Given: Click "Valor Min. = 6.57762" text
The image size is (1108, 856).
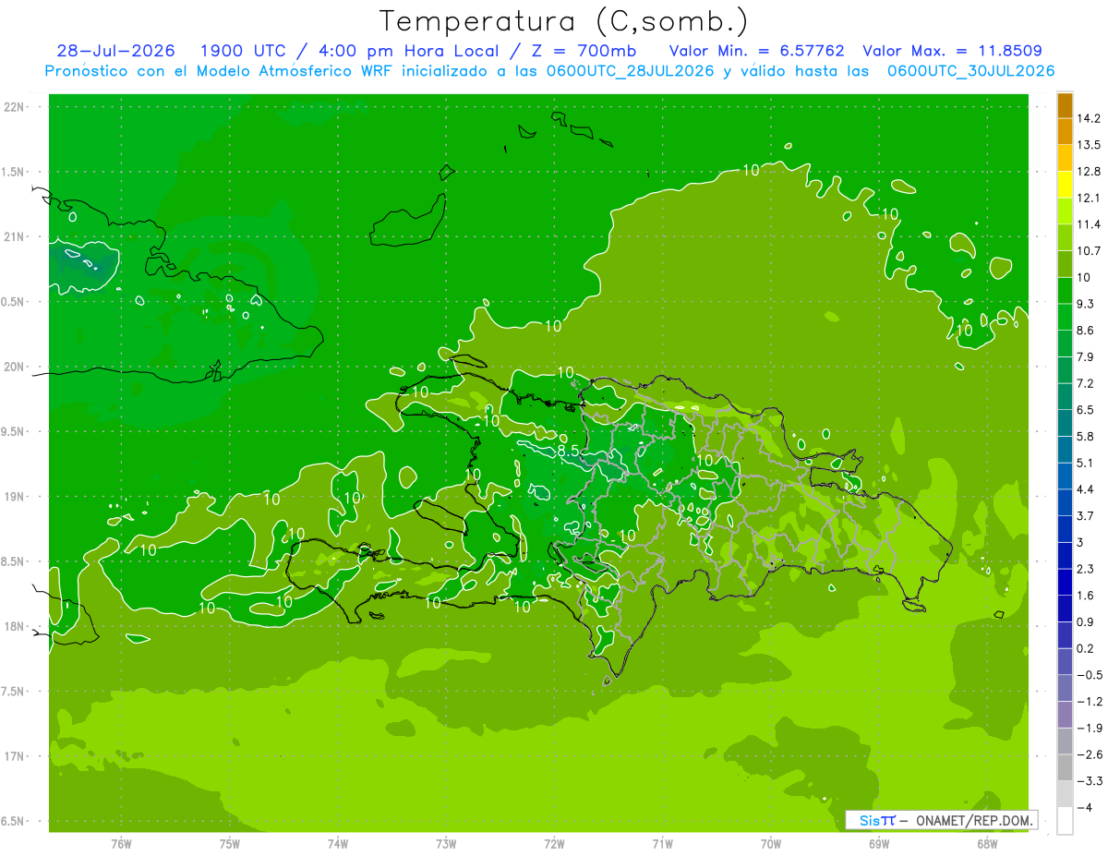Looking at the screenshot, I should [756, 51].
